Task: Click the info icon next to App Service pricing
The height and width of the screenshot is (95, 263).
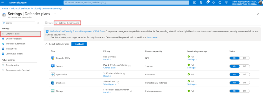Action: click(x=124, y=74)
